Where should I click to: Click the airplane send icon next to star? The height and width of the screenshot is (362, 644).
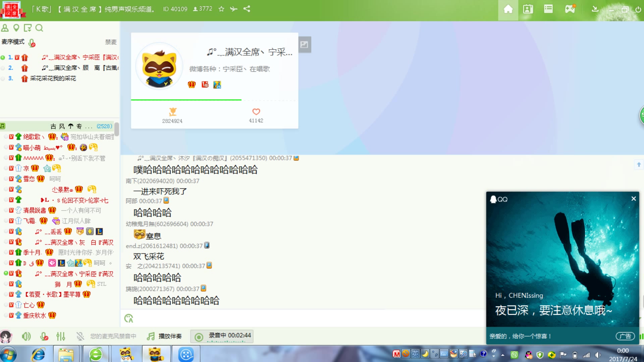pyautogui.click(x=234, y=9)
